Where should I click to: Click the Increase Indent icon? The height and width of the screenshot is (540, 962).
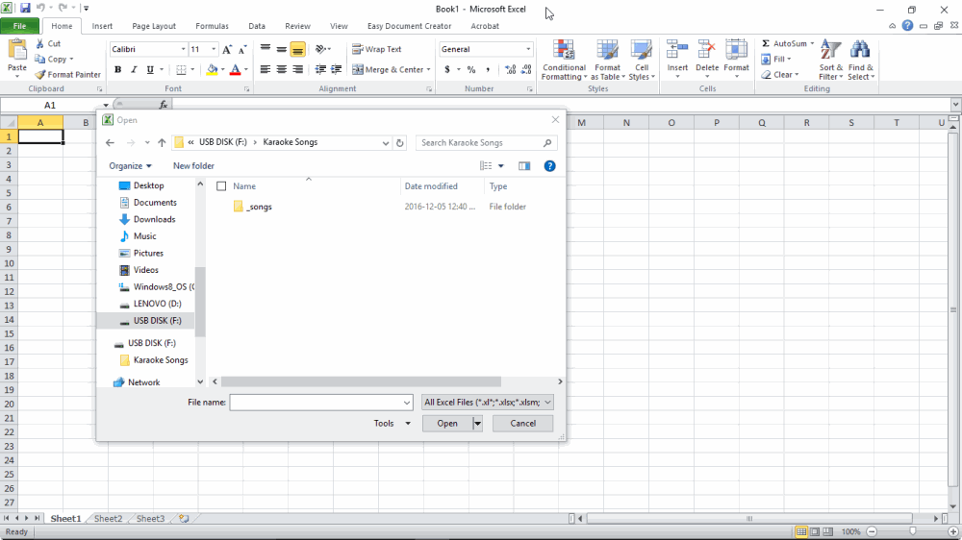[x=336, y=69]
